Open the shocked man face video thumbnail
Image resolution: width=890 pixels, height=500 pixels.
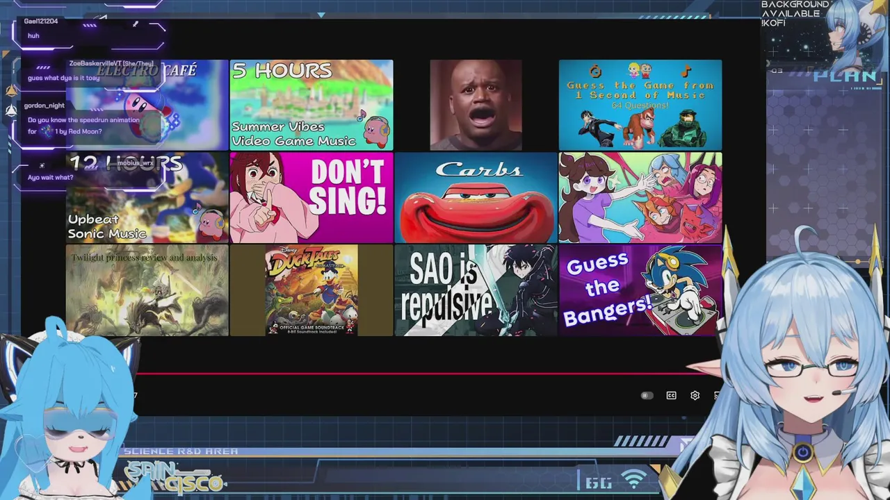[476, 105]
